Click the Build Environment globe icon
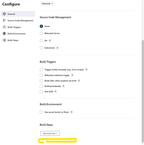 pyautogui.click(x=4, y=34)
